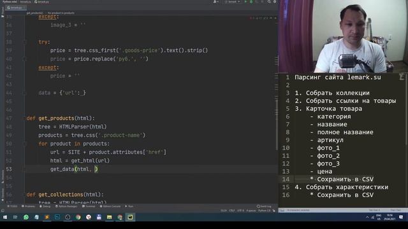The image size is (408, 229).
Task: Start debugging with the bug icon
Action: coord(251,2)
